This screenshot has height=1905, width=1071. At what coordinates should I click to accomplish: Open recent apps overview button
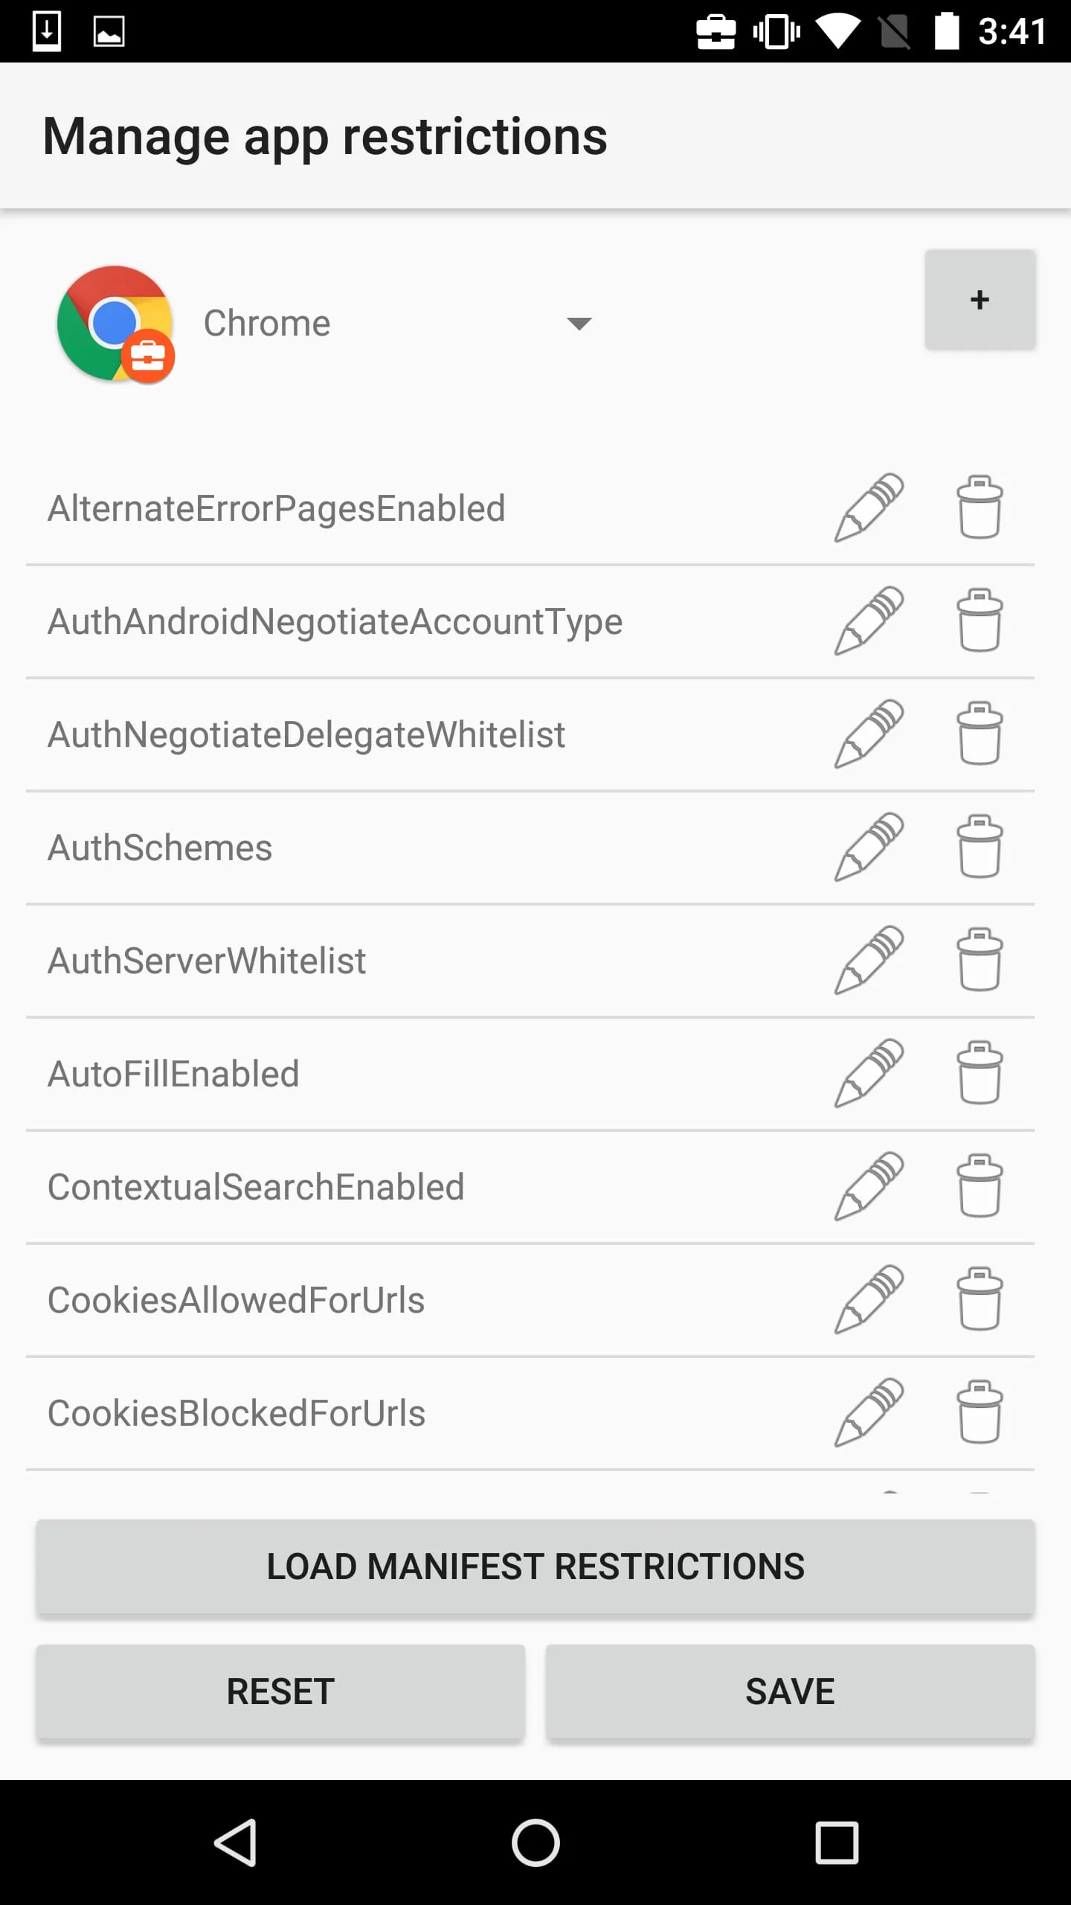[837, 1842]
